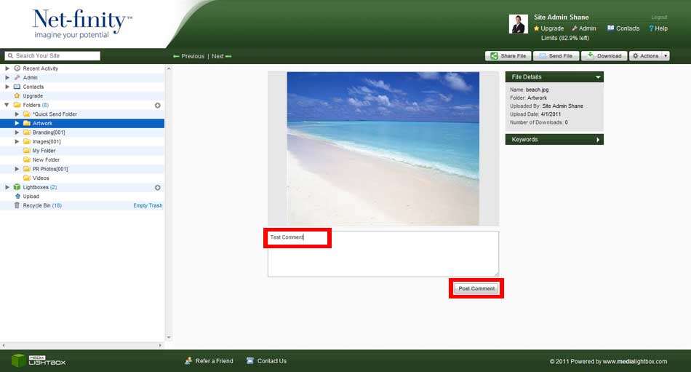Click the add-folder plus icon beside Folders

[x=158, y=106]
